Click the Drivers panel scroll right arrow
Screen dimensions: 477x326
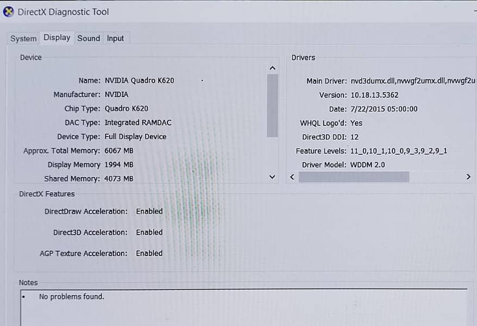coord(468,177)
